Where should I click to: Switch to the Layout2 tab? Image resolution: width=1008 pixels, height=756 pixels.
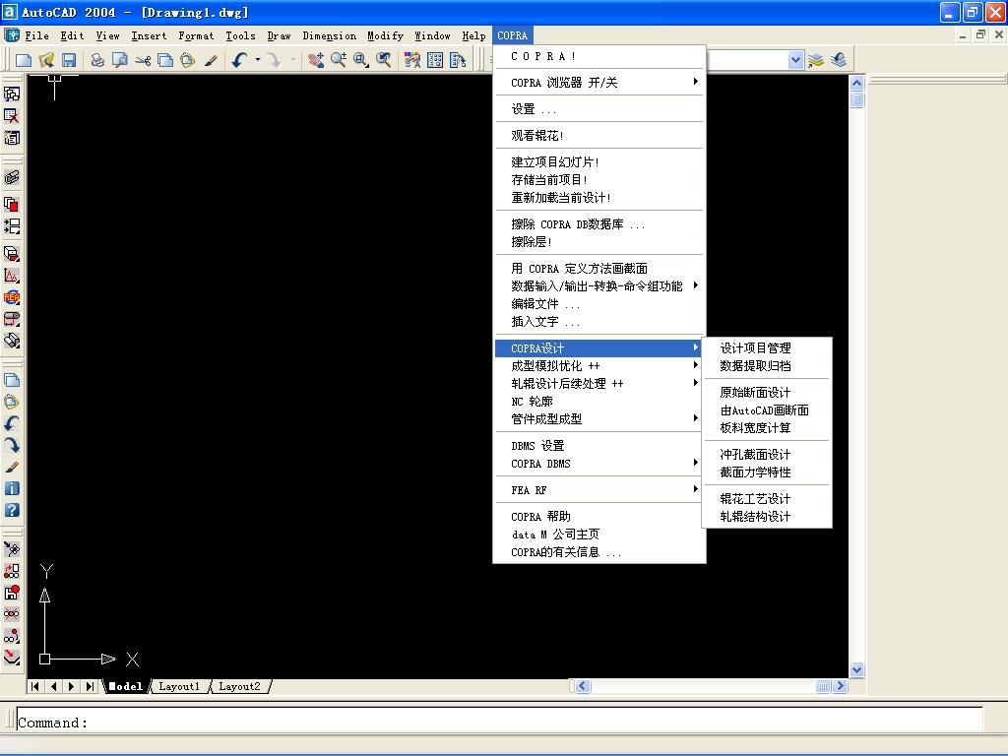pos(239,686)
